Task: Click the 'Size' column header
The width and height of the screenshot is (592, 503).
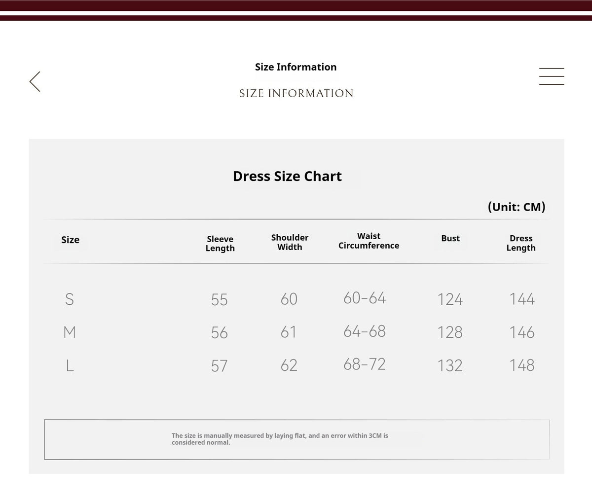Action: coord(70,240)
